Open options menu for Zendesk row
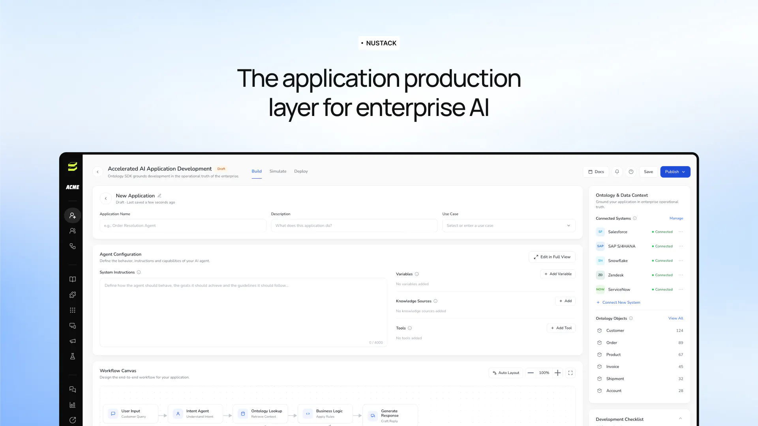The image size is (758, 426). coord(681,275)
